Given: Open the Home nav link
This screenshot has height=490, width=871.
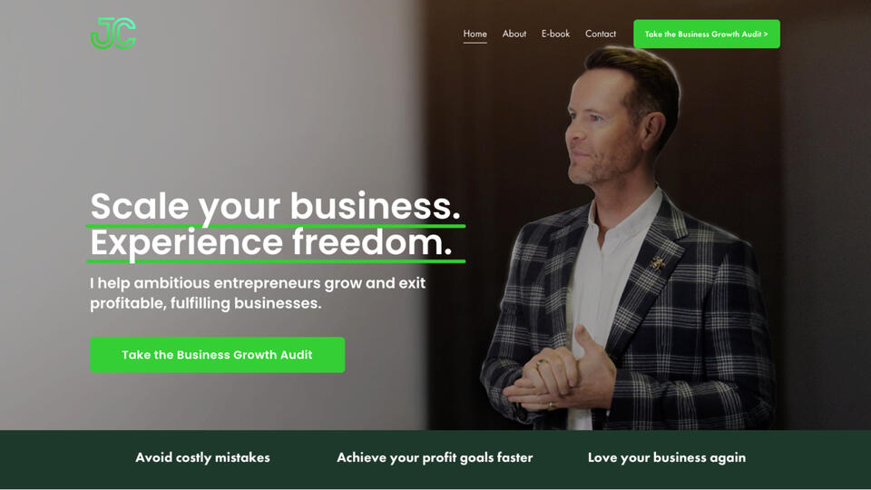Looking at the screenshot, I should coord(475,34).
